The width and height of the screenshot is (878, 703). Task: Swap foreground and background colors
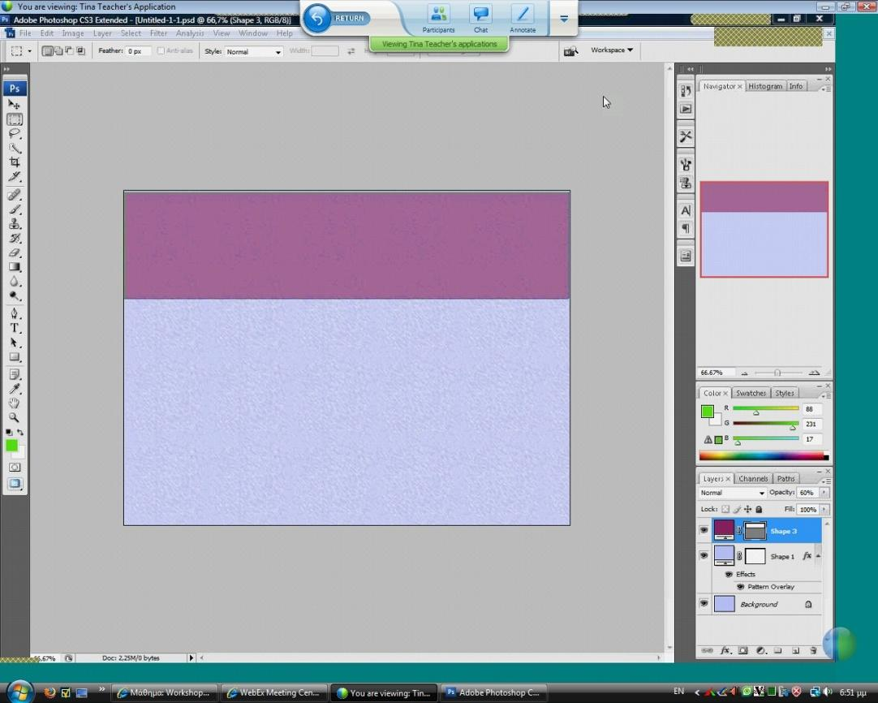click(x=20, y=433)
